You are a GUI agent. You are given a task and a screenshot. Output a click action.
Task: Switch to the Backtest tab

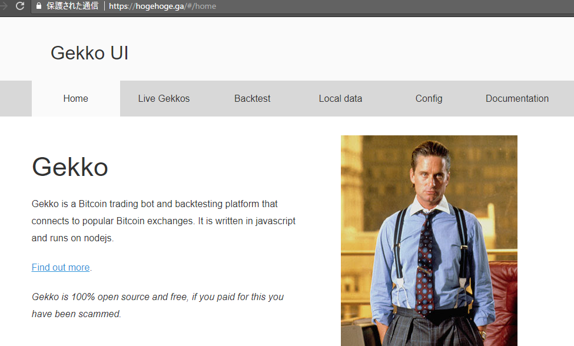click(x=252, y=98)
